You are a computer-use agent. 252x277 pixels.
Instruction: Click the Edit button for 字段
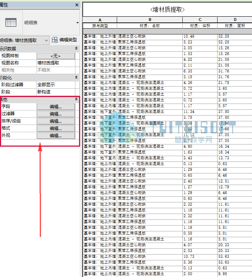click(56, 107)
